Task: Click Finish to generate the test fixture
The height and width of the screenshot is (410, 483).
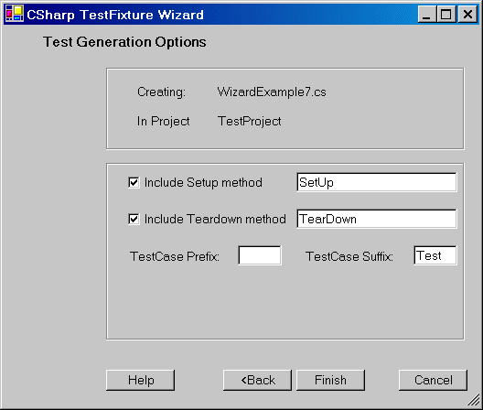Action: 330,380
